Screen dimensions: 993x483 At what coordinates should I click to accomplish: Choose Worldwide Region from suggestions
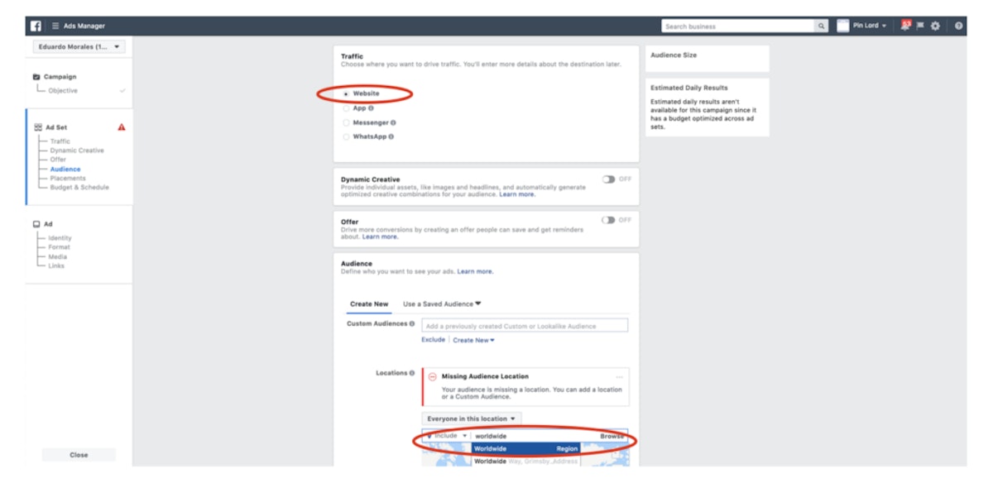[525, 448]
